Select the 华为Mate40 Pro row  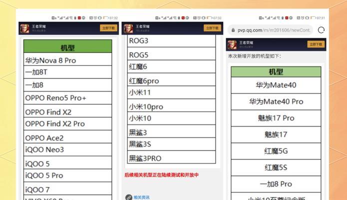pos(276,101)
